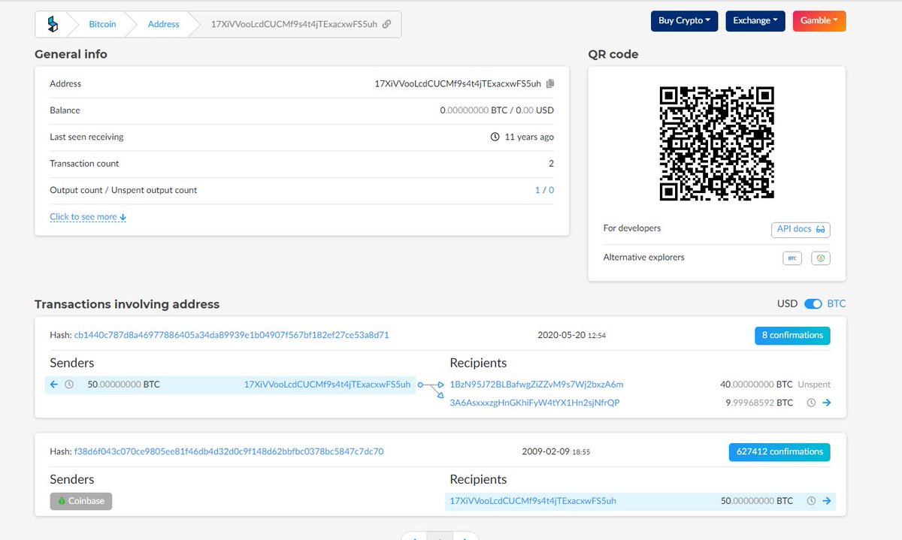Go to the Address breadcrumb
The image size is (902, 540).
(x=163, y=24)
